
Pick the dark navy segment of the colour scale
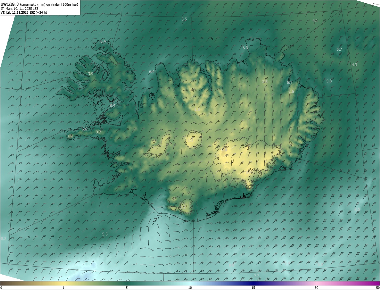click(253, 283)
